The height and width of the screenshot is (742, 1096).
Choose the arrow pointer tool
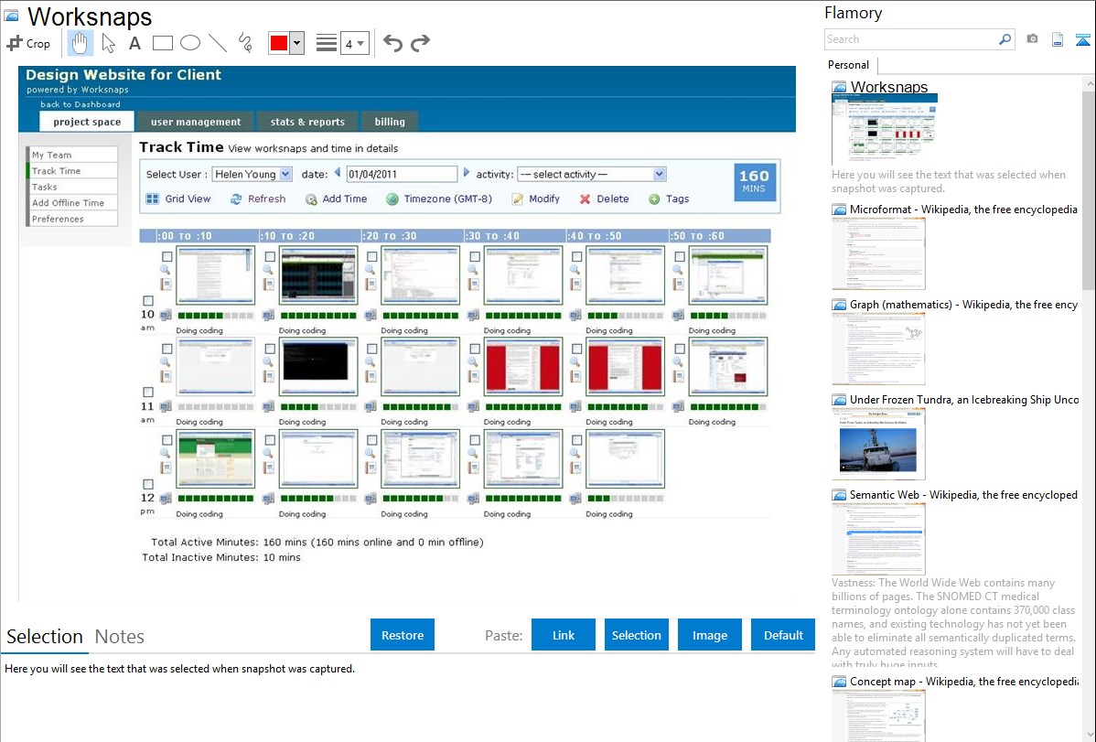[108, 43]
